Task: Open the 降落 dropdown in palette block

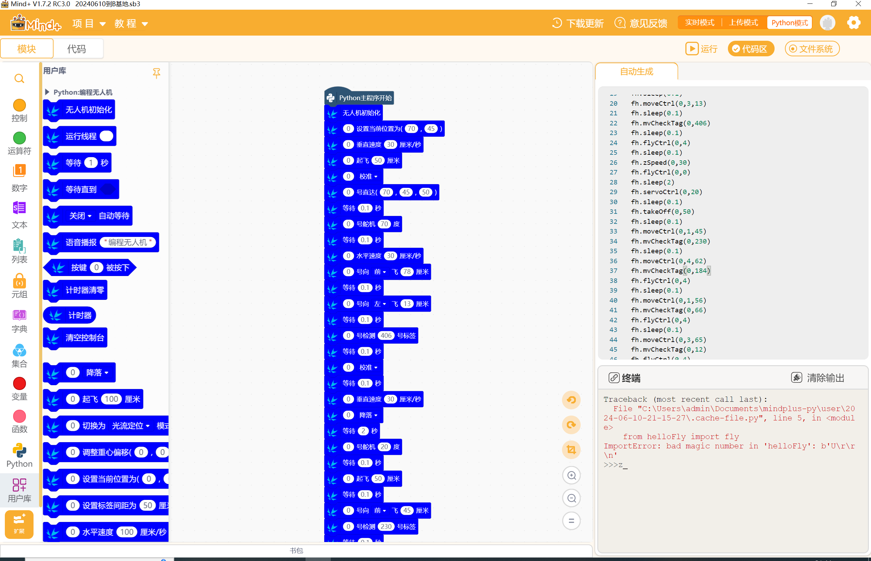Action: click(97, 372)
